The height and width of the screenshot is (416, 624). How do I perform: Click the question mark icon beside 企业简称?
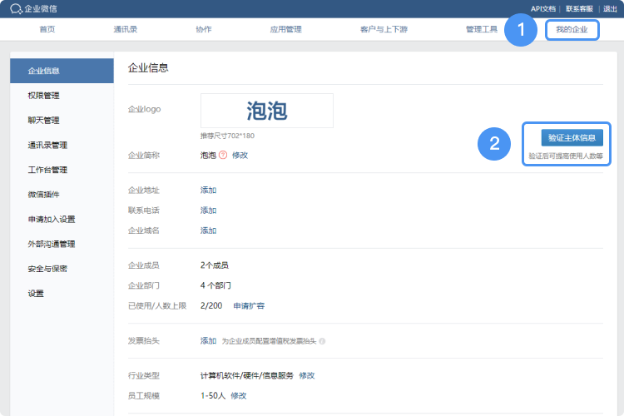coord(223,155)
